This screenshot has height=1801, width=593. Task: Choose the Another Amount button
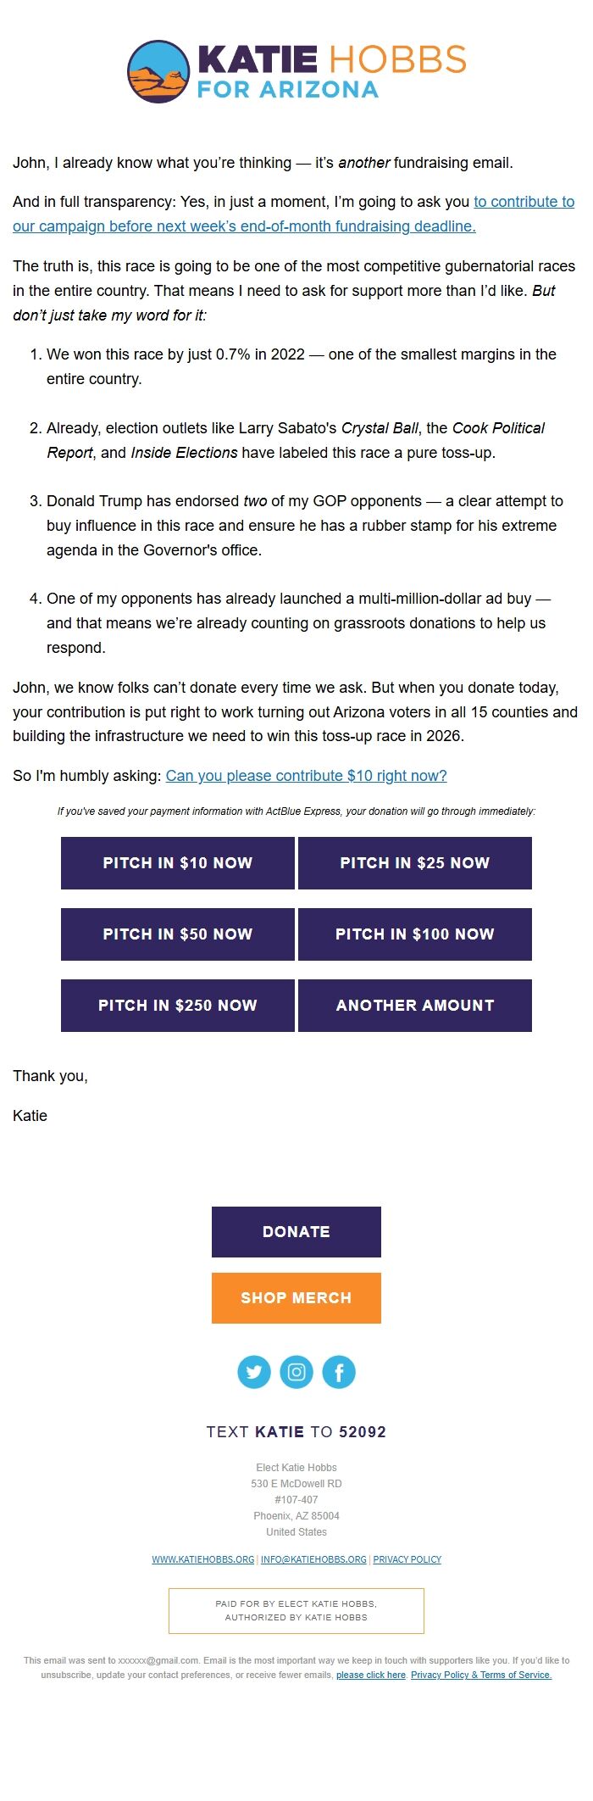pyautogui.click(x=415, y=1006)
